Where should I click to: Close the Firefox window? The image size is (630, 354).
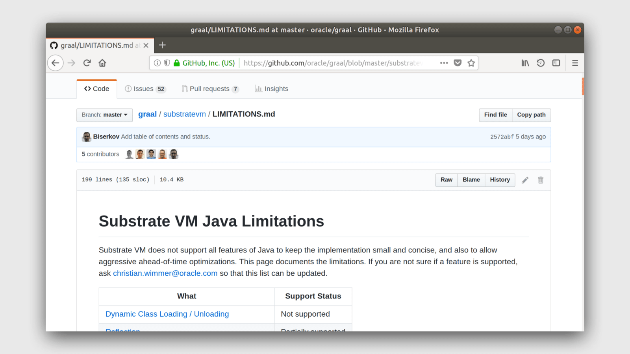tap(578, 30)
